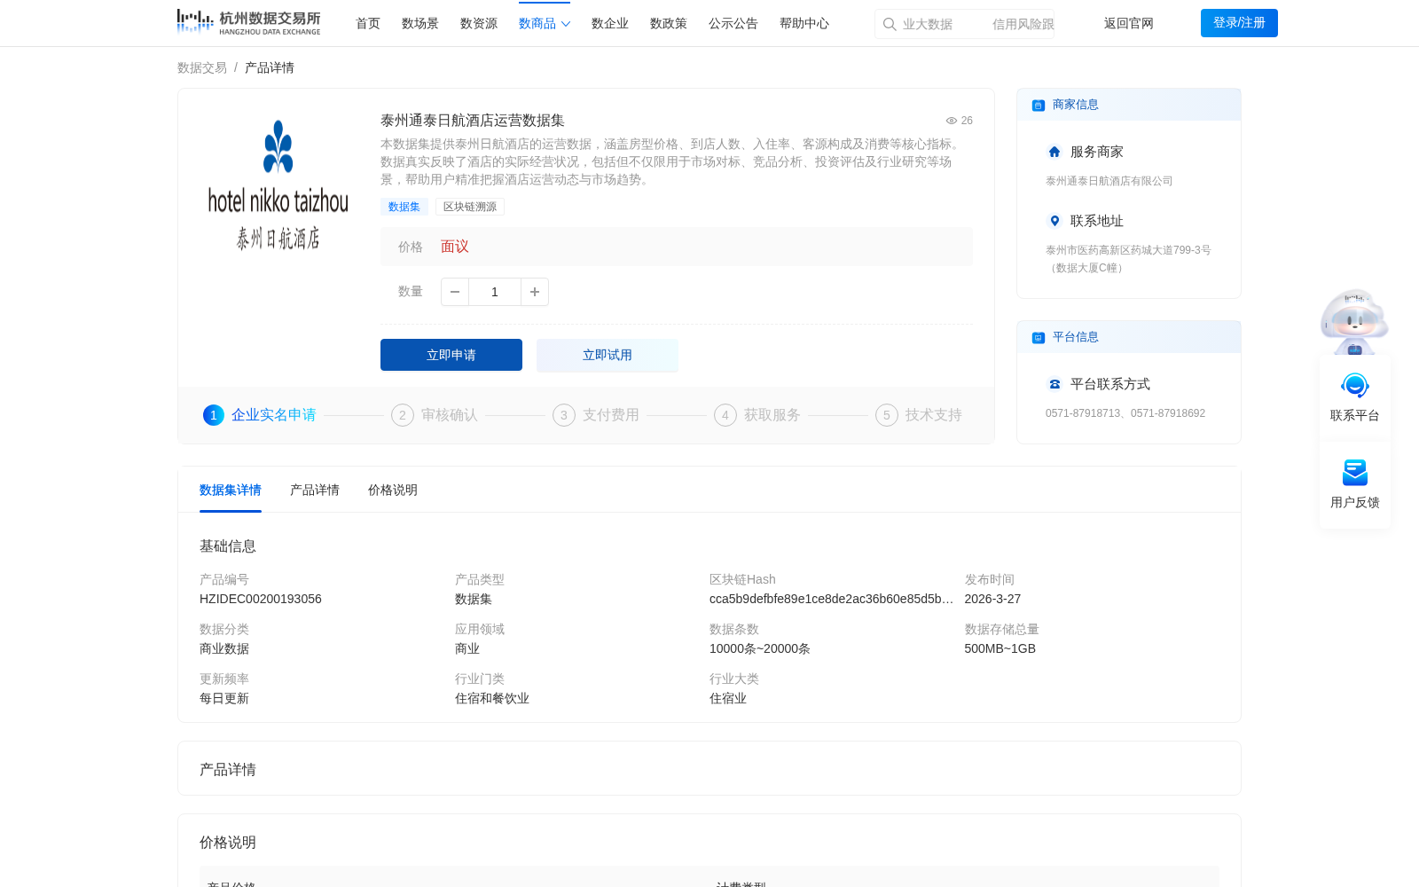Click the storage size 500MB~1GB
Viewport: 1419px width, 887px height.
[1000, 649]
